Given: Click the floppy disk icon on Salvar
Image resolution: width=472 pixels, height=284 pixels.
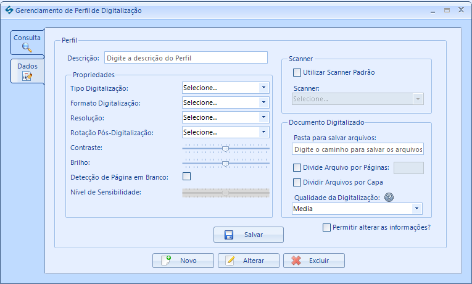Looking at the screenshot, I should tap(229, 235).
